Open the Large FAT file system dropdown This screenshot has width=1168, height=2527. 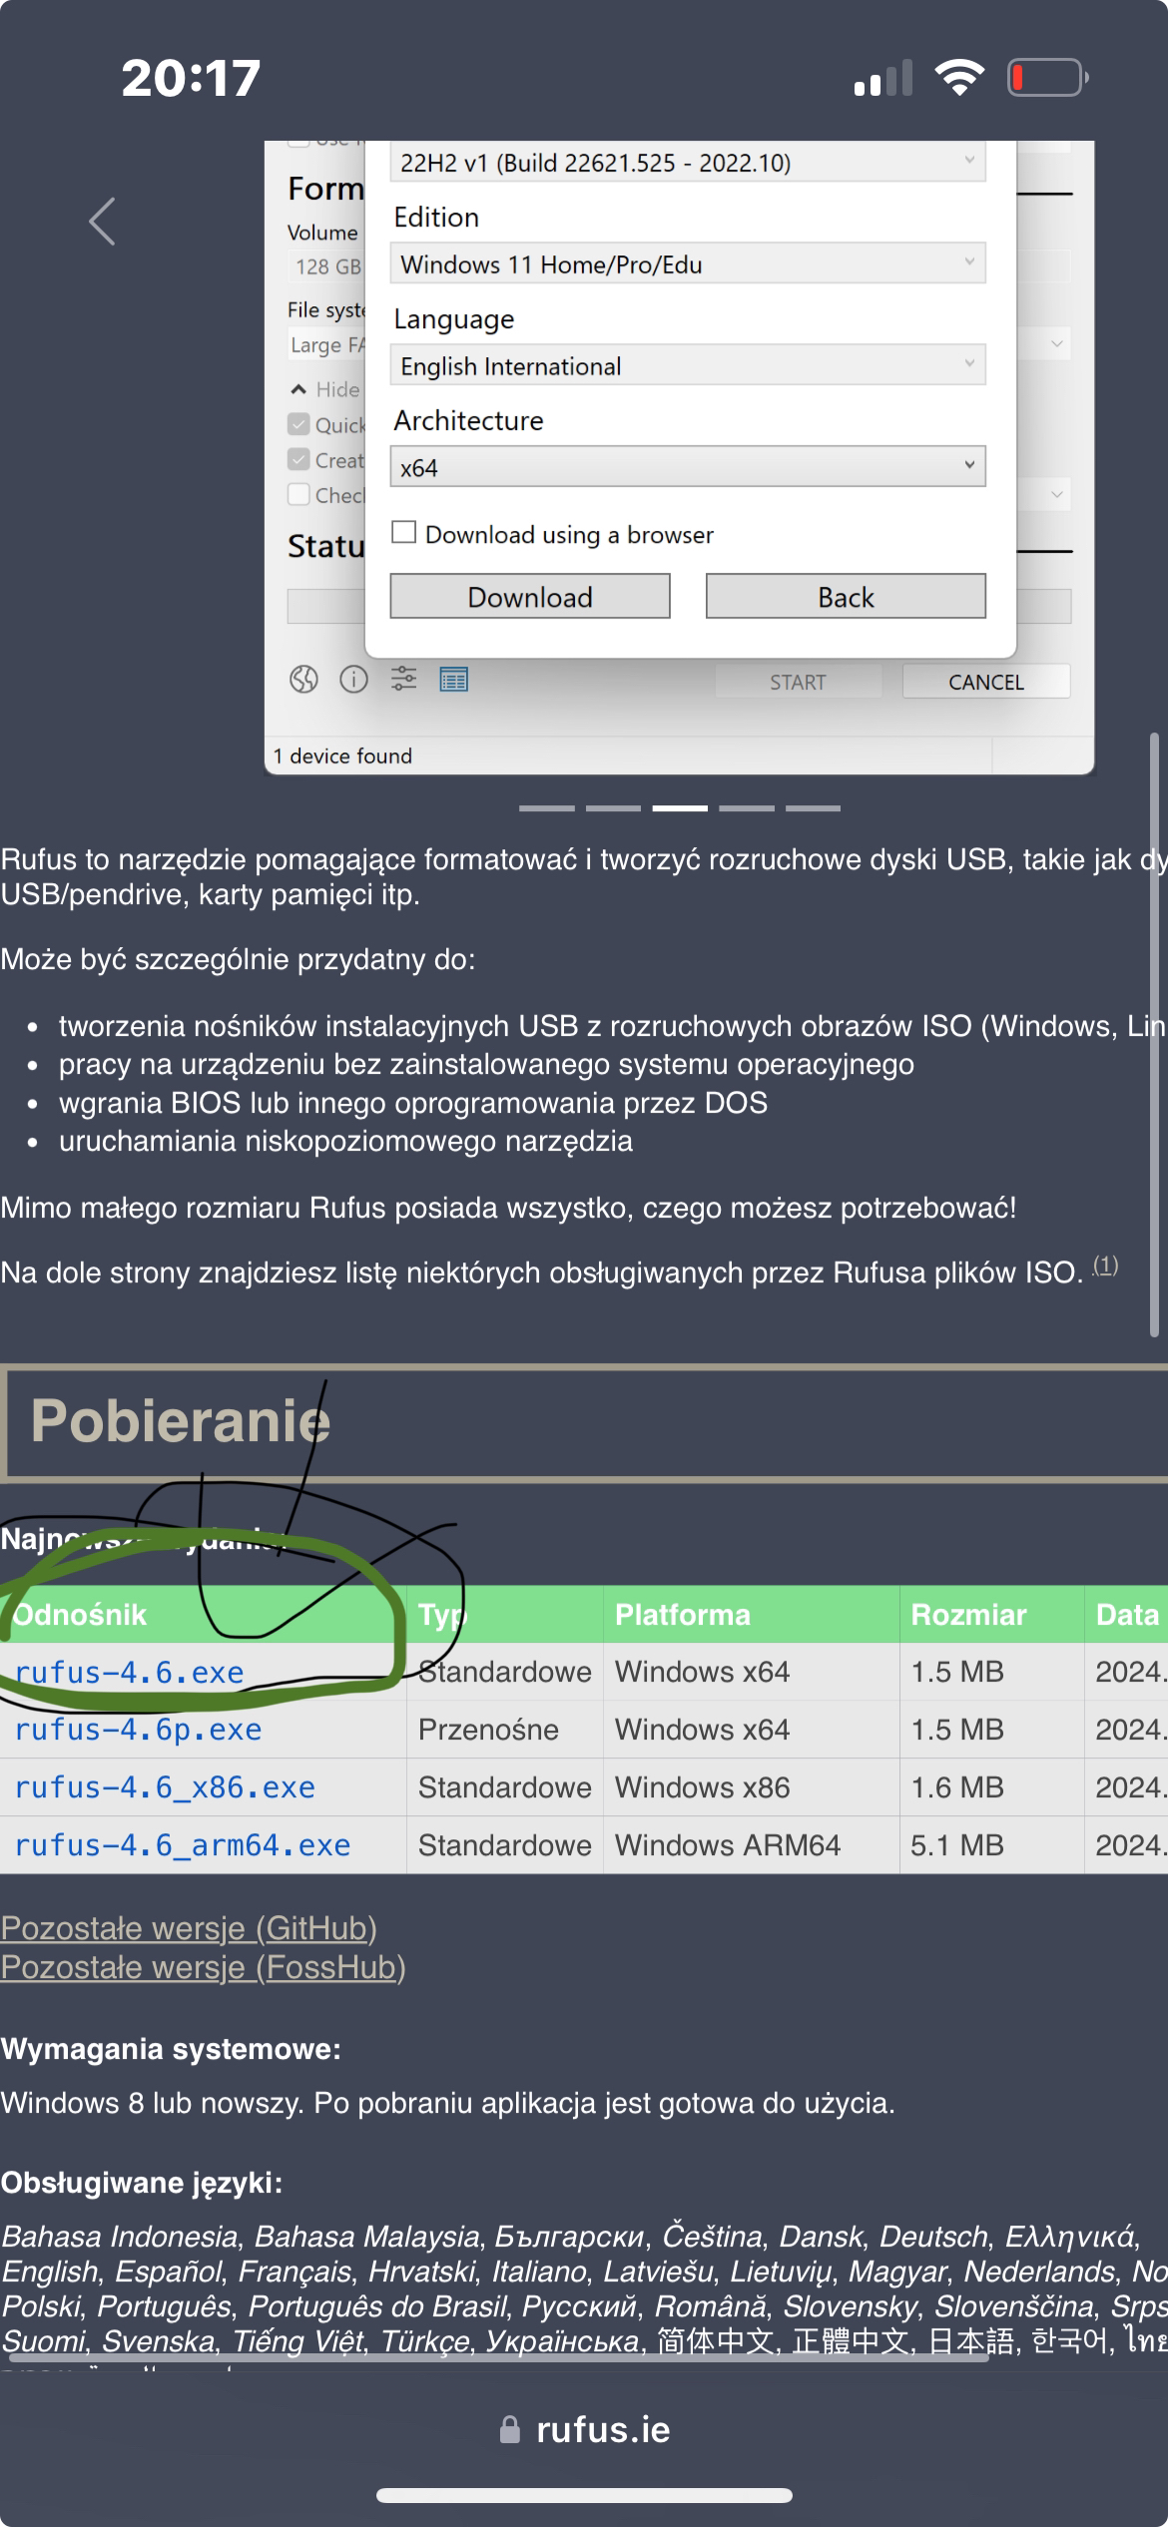point(327,344)
